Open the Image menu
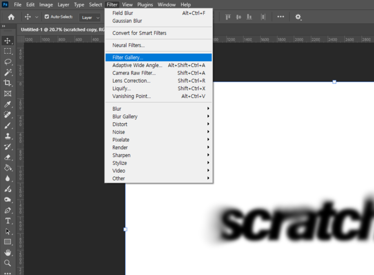Image resolution: width=374 pixels, height=275 pixels. (x=46, y=4)
